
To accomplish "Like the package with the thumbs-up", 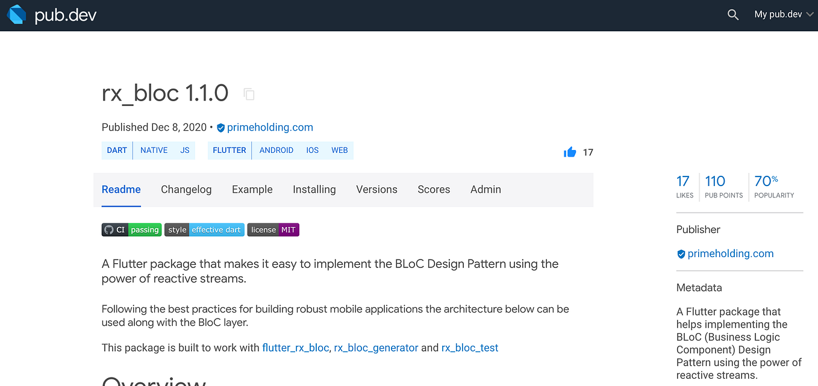I will tap(569, 152).
